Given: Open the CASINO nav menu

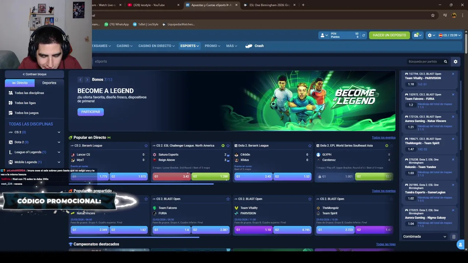Looking at the screenshot, I should tap(124, 46).
